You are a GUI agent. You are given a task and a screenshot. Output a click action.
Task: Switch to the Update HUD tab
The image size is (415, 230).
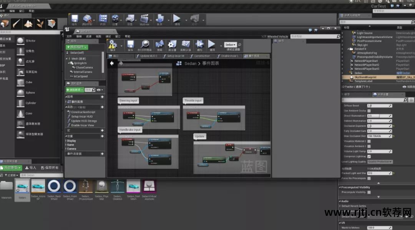(x=148, y=56)
